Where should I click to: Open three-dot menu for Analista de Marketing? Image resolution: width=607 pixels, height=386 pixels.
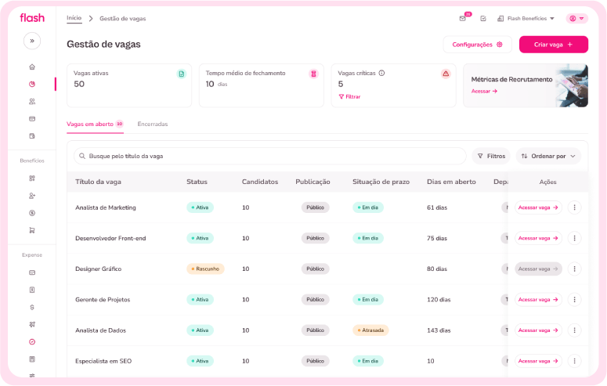point(574,207)
